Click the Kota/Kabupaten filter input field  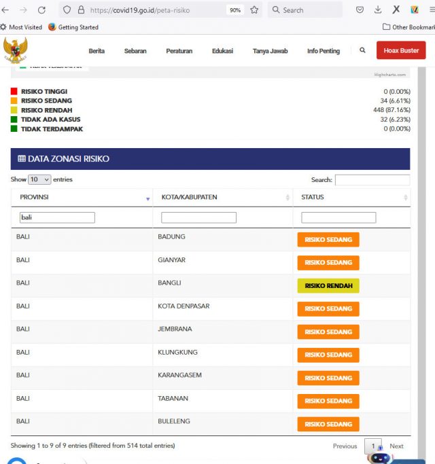pos(198,217)
